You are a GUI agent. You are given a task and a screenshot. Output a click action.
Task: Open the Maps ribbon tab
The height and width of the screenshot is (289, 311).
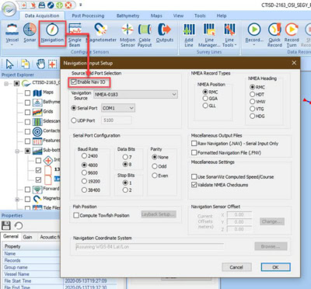[x=156, y=16]
